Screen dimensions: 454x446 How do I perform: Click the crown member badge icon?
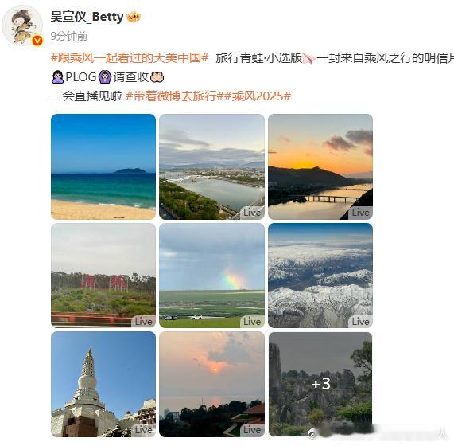[134, 17]
